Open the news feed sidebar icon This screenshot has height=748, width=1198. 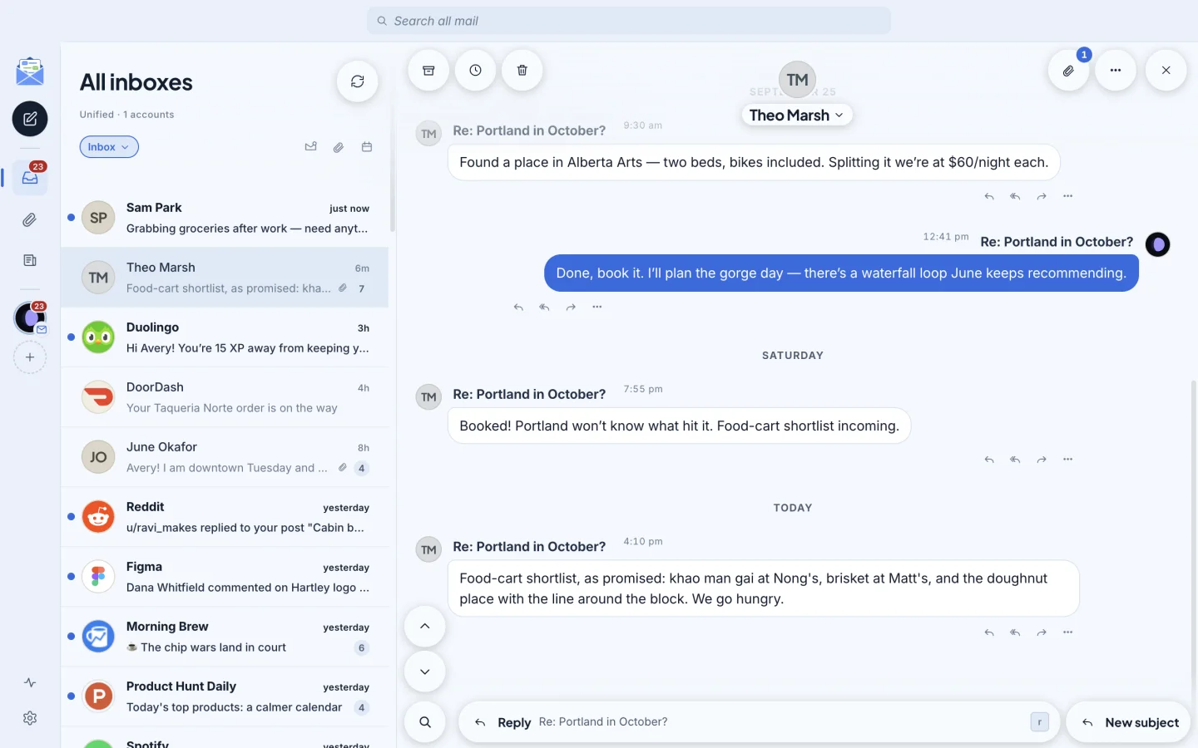pyautogui.click(x=30, y=260)
